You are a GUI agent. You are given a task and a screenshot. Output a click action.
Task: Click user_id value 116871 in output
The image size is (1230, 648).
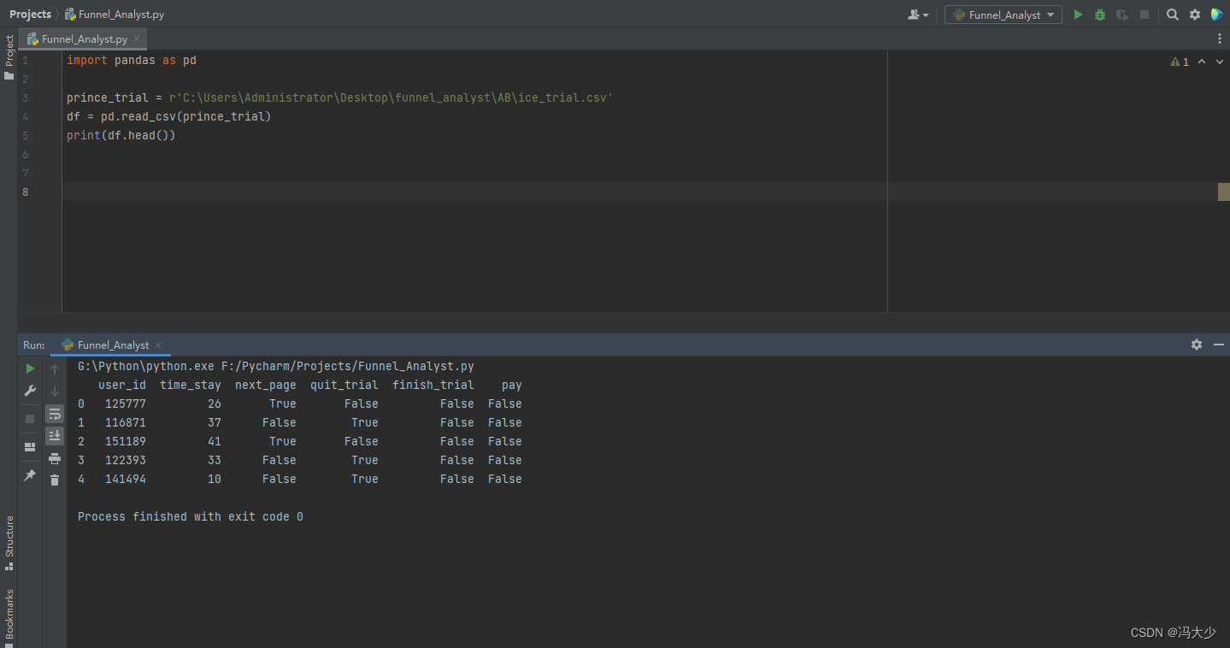point(126,423)
